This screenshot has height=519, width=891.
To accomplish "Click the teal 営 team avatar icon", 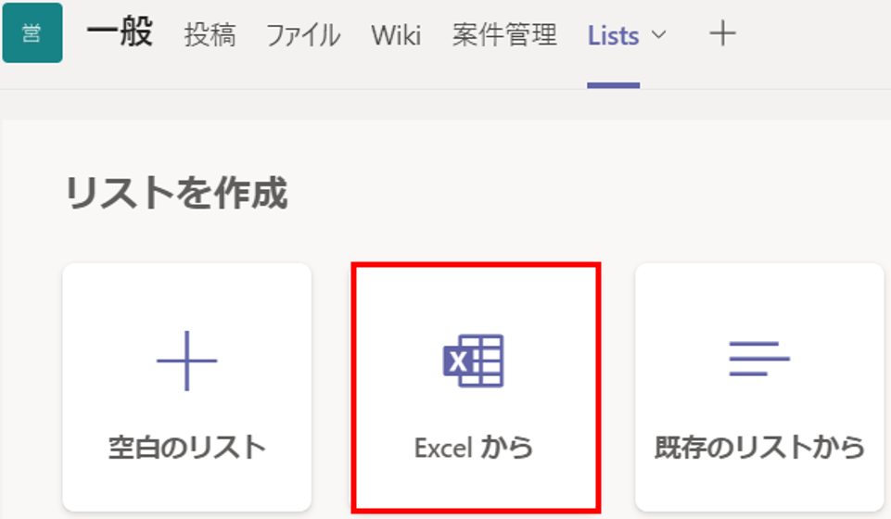I will (x=32, y=33).
